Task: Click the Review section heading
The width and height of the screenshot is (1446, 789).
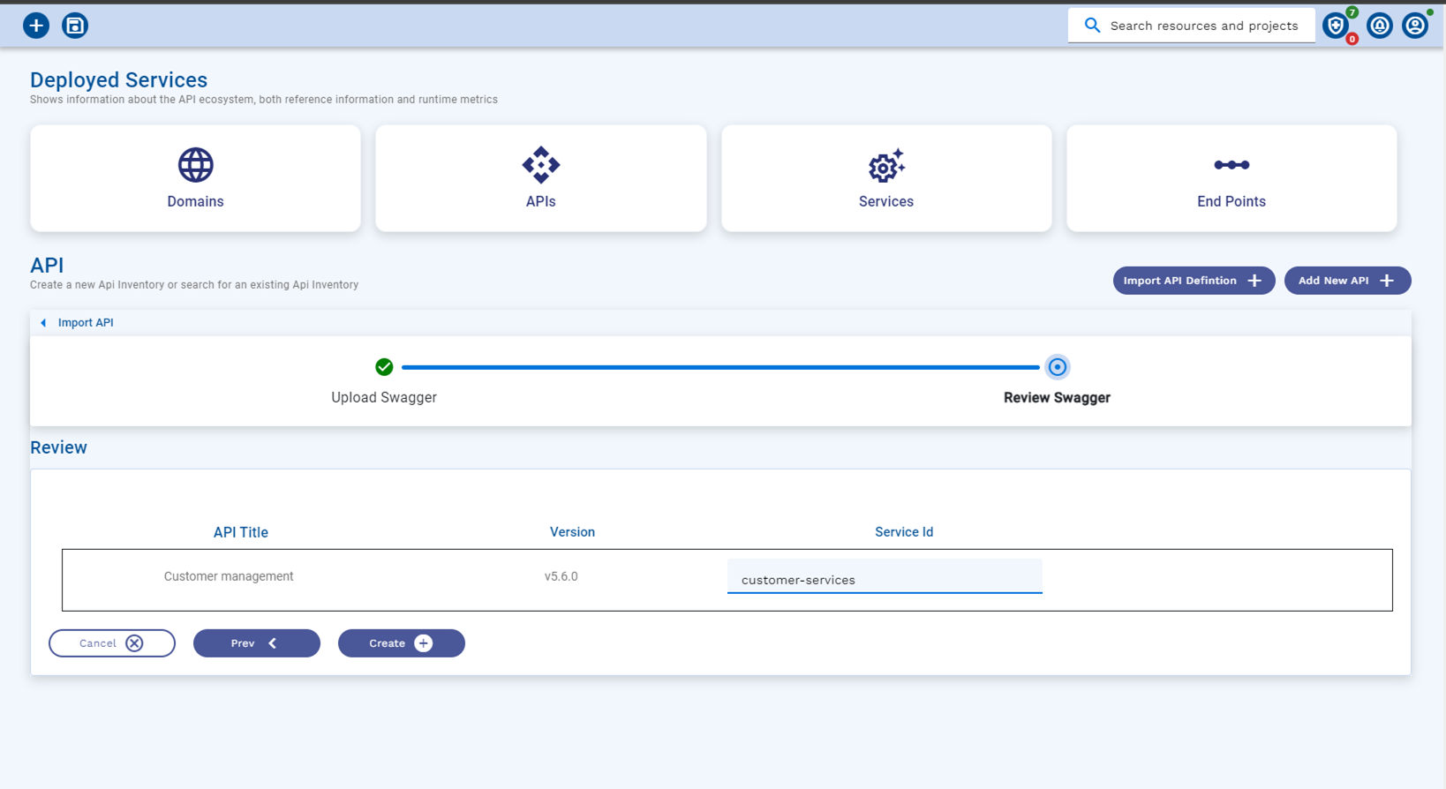Action: (59, 447)
